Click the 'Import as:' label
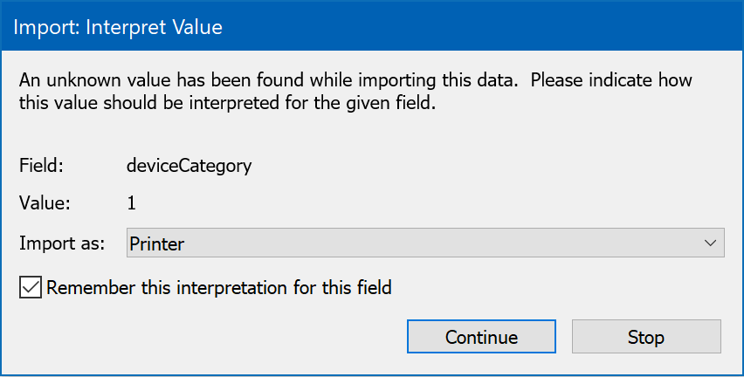Viewport: 744px width, 377px height. [62, 243]
